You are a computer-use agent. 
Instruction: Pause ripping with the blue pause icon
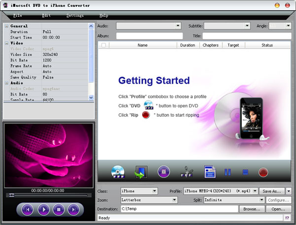(x=227, y=172)
